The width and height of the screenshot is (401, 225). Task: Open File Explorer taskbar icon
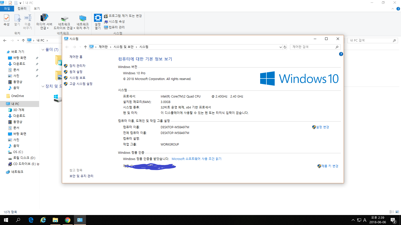point(55,220)
